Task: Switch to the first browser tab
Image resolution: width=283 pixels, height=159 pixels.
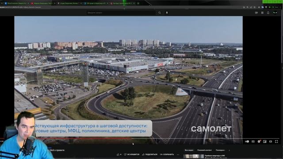Action: pyautogui.click(x=16, y=3)
